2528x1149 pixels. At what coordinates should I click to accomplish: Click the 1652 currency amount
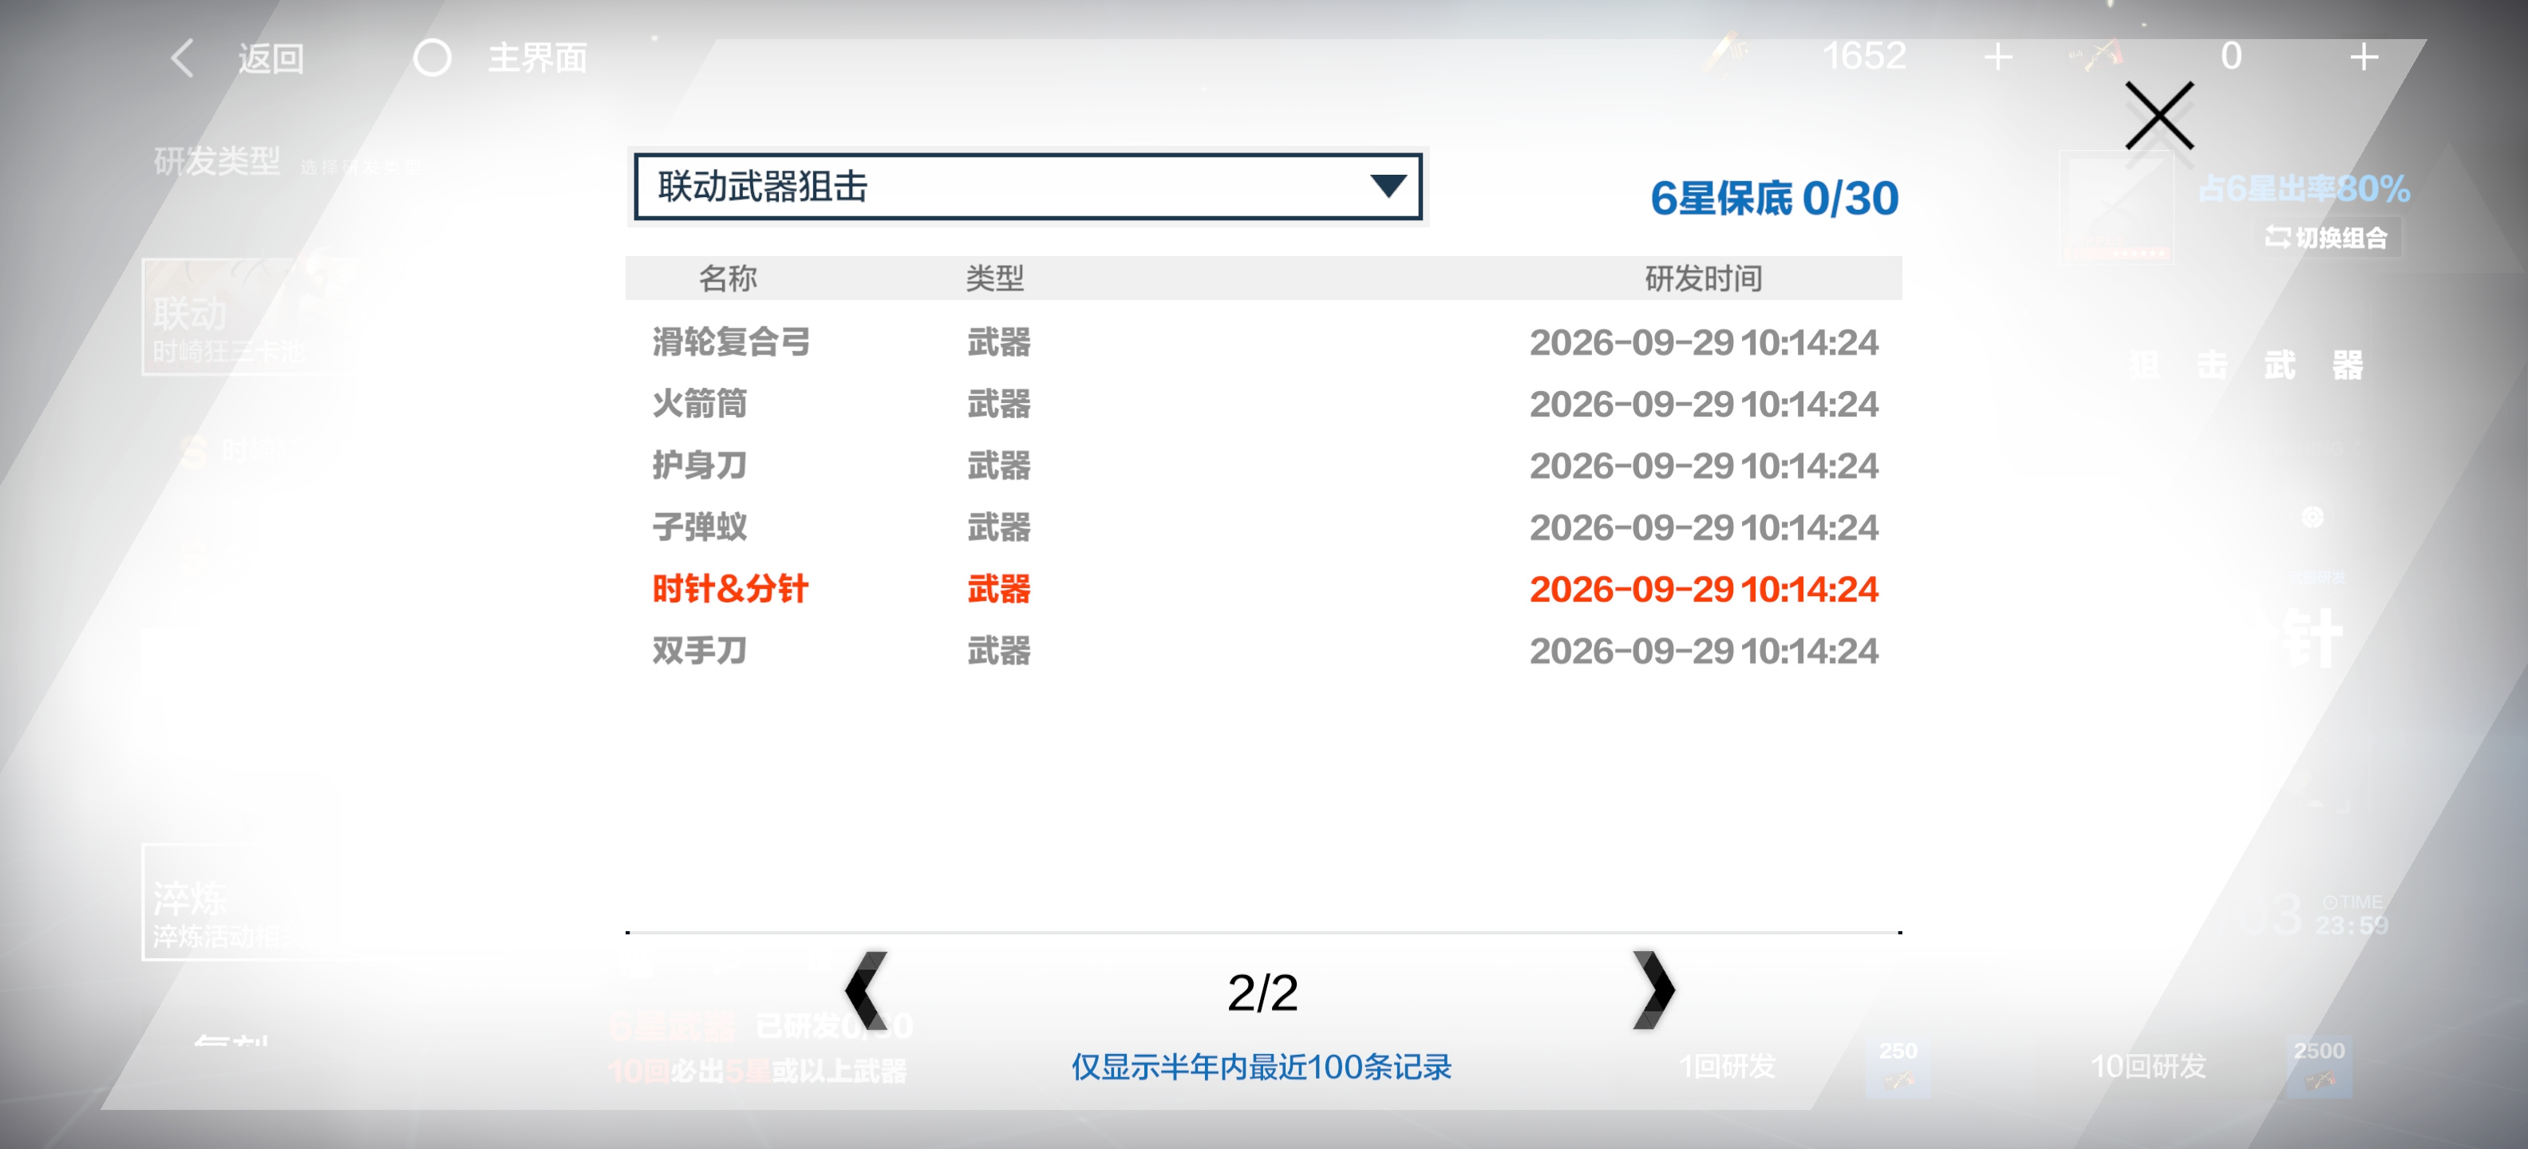point(1863,56)
